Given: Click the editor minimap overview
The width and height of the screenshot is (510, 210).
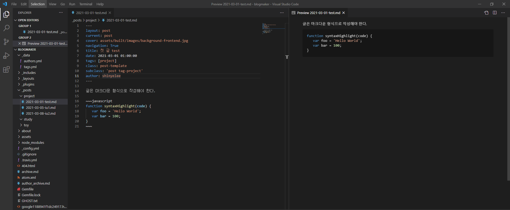Looking at the screenshot, I should tap(273, 29).
